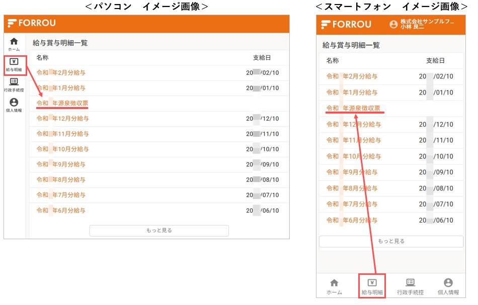This screenshot has width=478, height=305.
Task: Tap the /01/10 payment date in smartphone list
Action: click(436, 92)
